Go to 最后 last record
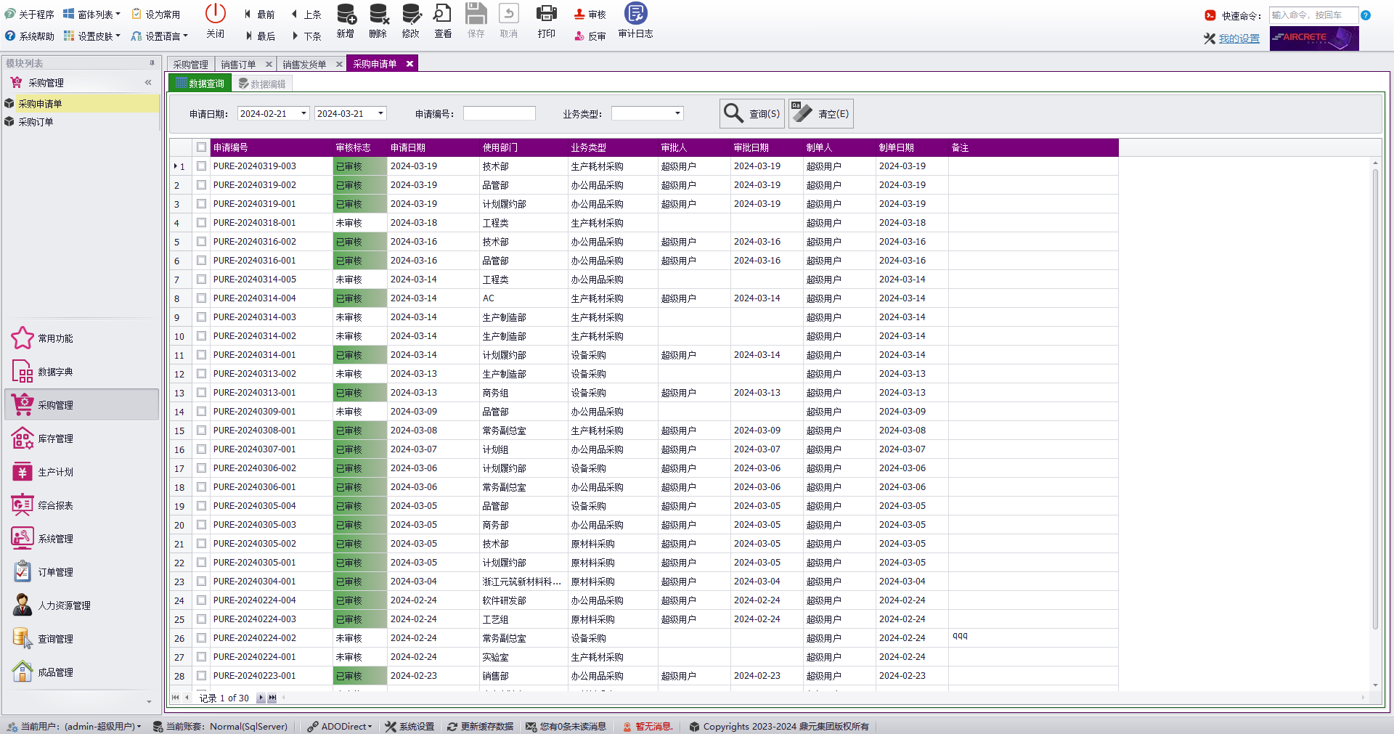The width and height of the screenshot is (1394, 734). click(x=259, y=36)
